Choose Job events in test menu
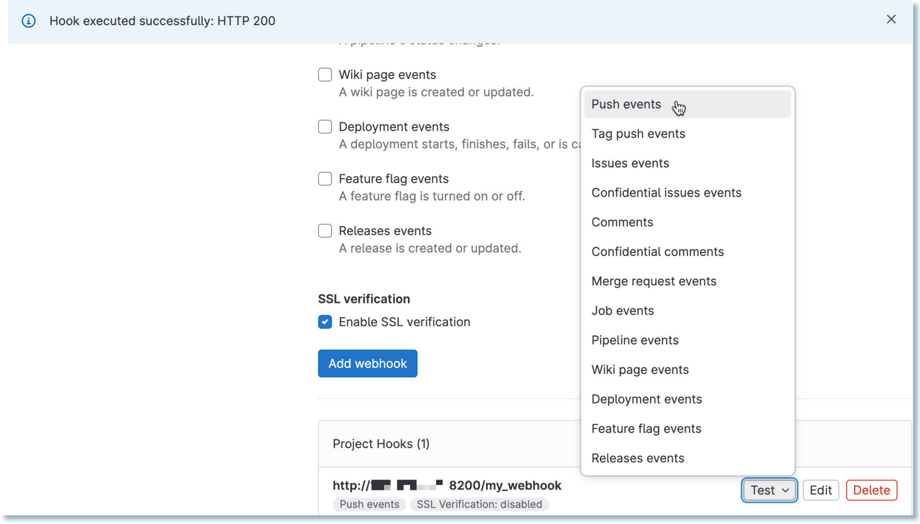The height and width of the screenshot is (524, 920). tap(622, 311)
